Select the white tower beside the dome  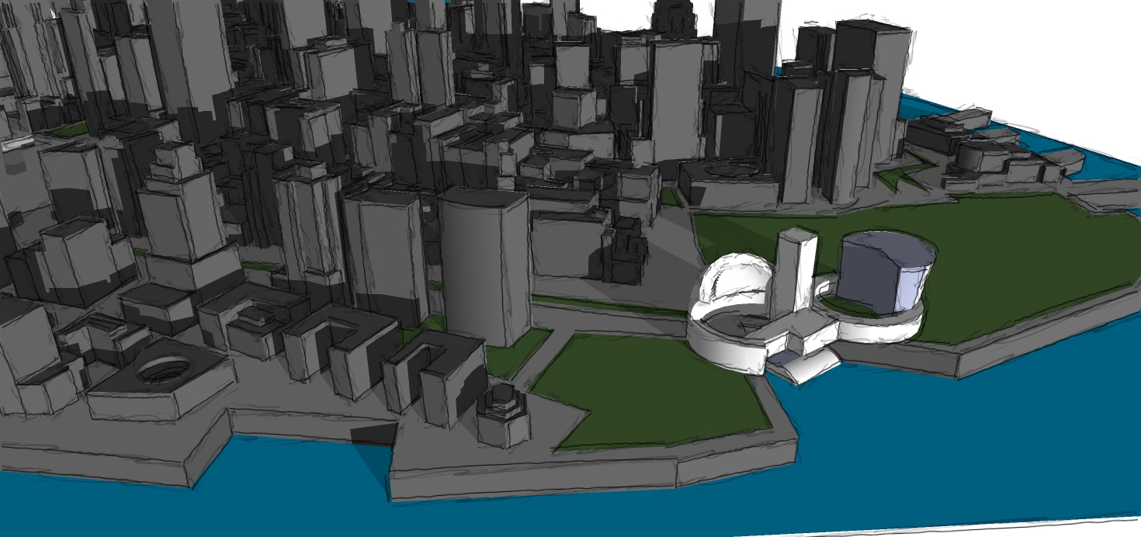tap(794, 272)
